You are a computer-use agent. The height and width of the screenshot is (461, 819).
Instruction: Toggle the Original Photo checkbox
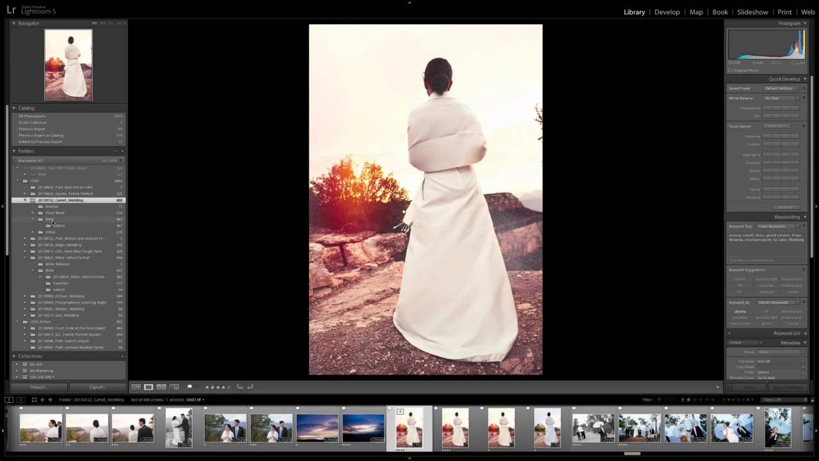tap(731, 70)
